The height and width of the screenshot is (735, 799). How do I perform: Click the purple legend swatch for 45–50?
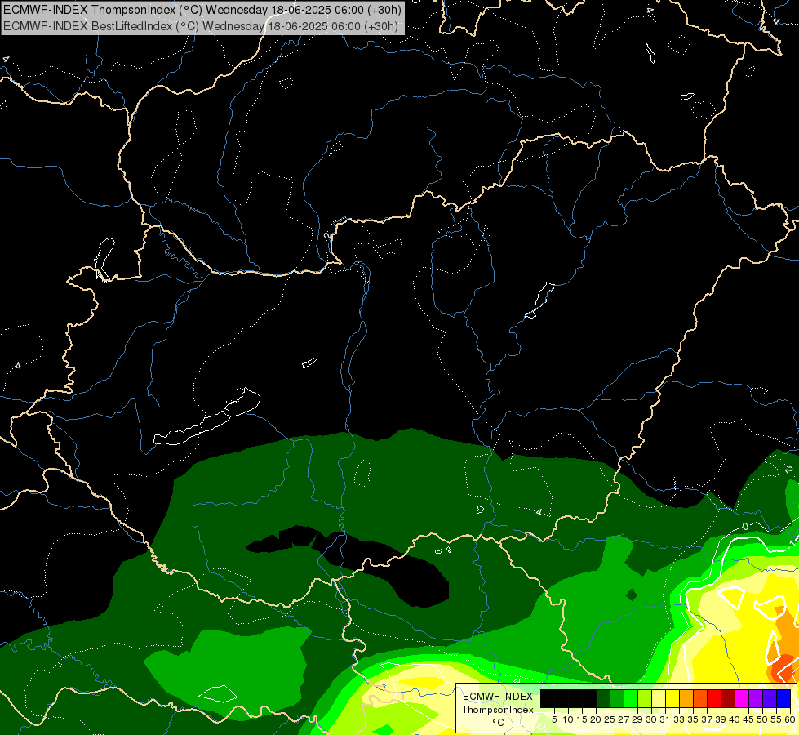[756, 698]
